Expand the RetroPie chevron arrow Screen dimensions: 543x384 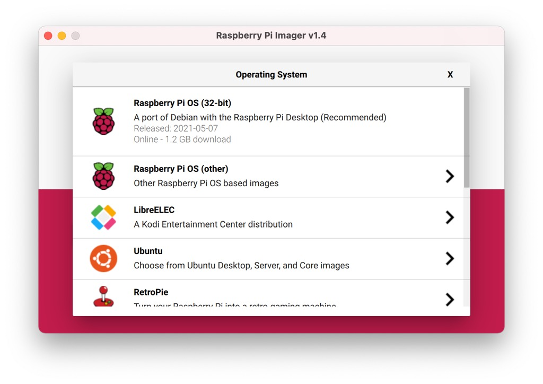pos(450,299)
